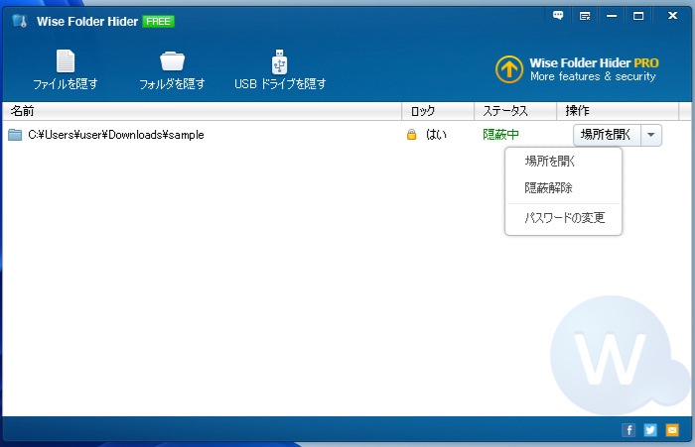Click the USB ドライブを隠す icon
The image size is (695, 447).
[x=279, y=62]
